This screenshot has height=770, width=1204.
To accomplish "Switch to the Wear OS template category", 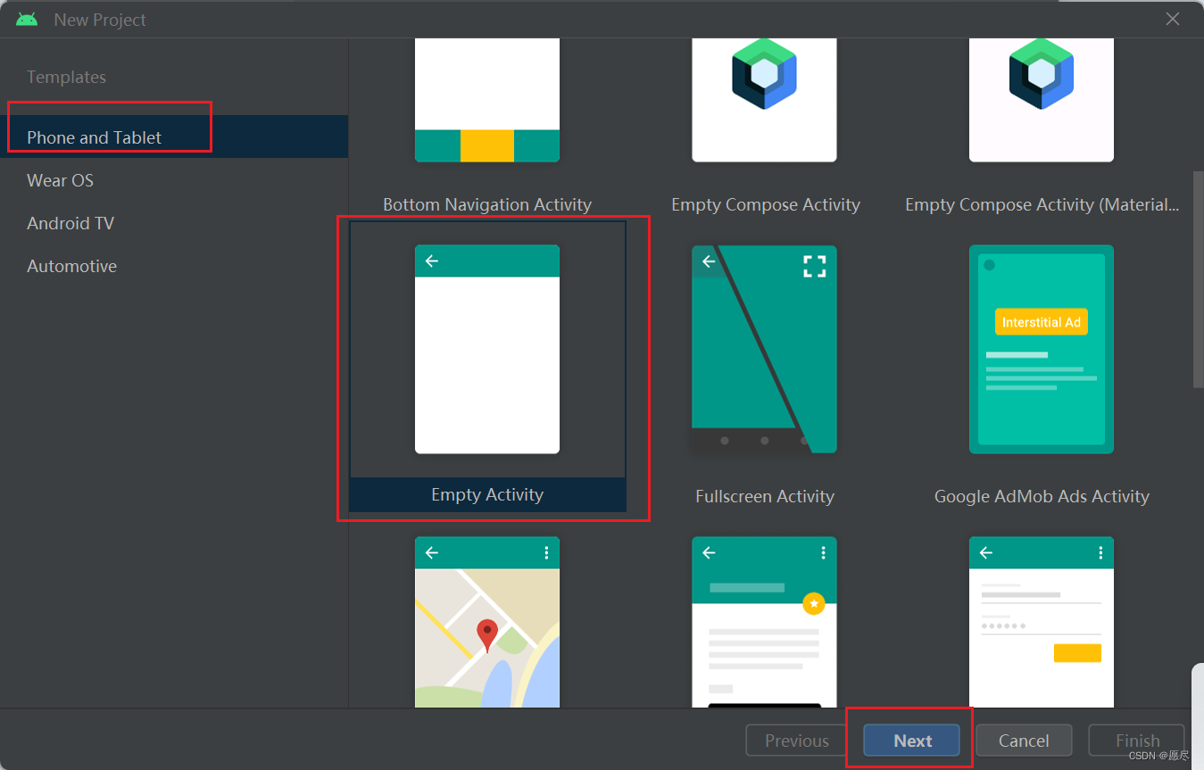I will [60, 180].
